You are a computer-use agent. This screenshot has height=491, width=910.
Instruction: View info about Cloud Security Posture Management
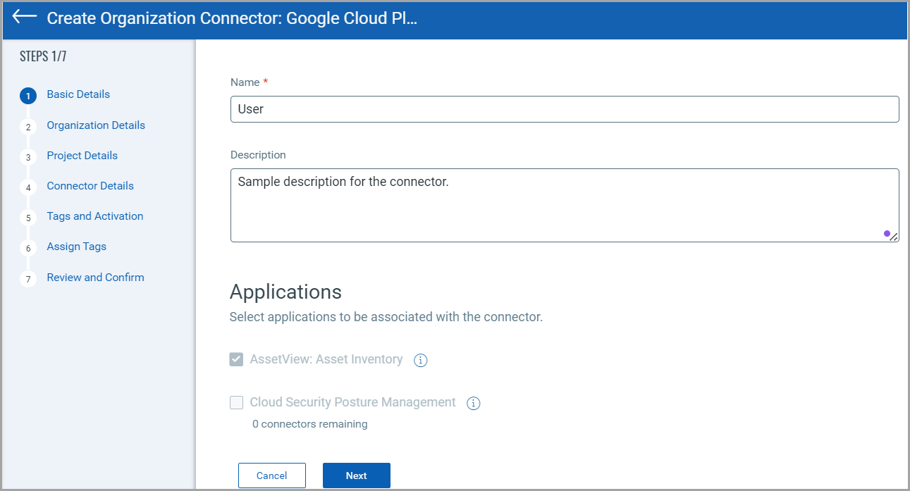473,403
